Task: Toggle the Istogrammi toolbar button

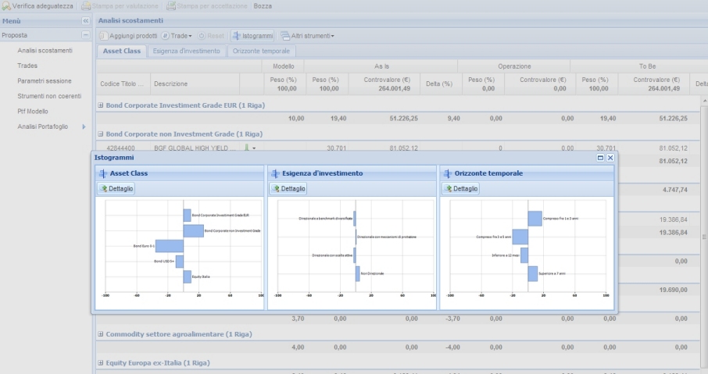Action: point(252,36)
